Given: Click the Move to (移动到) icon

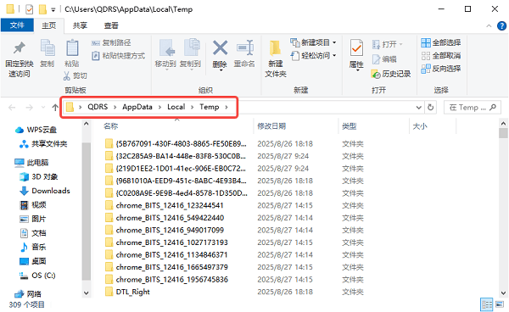Looking at the screenshot, I should (x=167, y=48).
